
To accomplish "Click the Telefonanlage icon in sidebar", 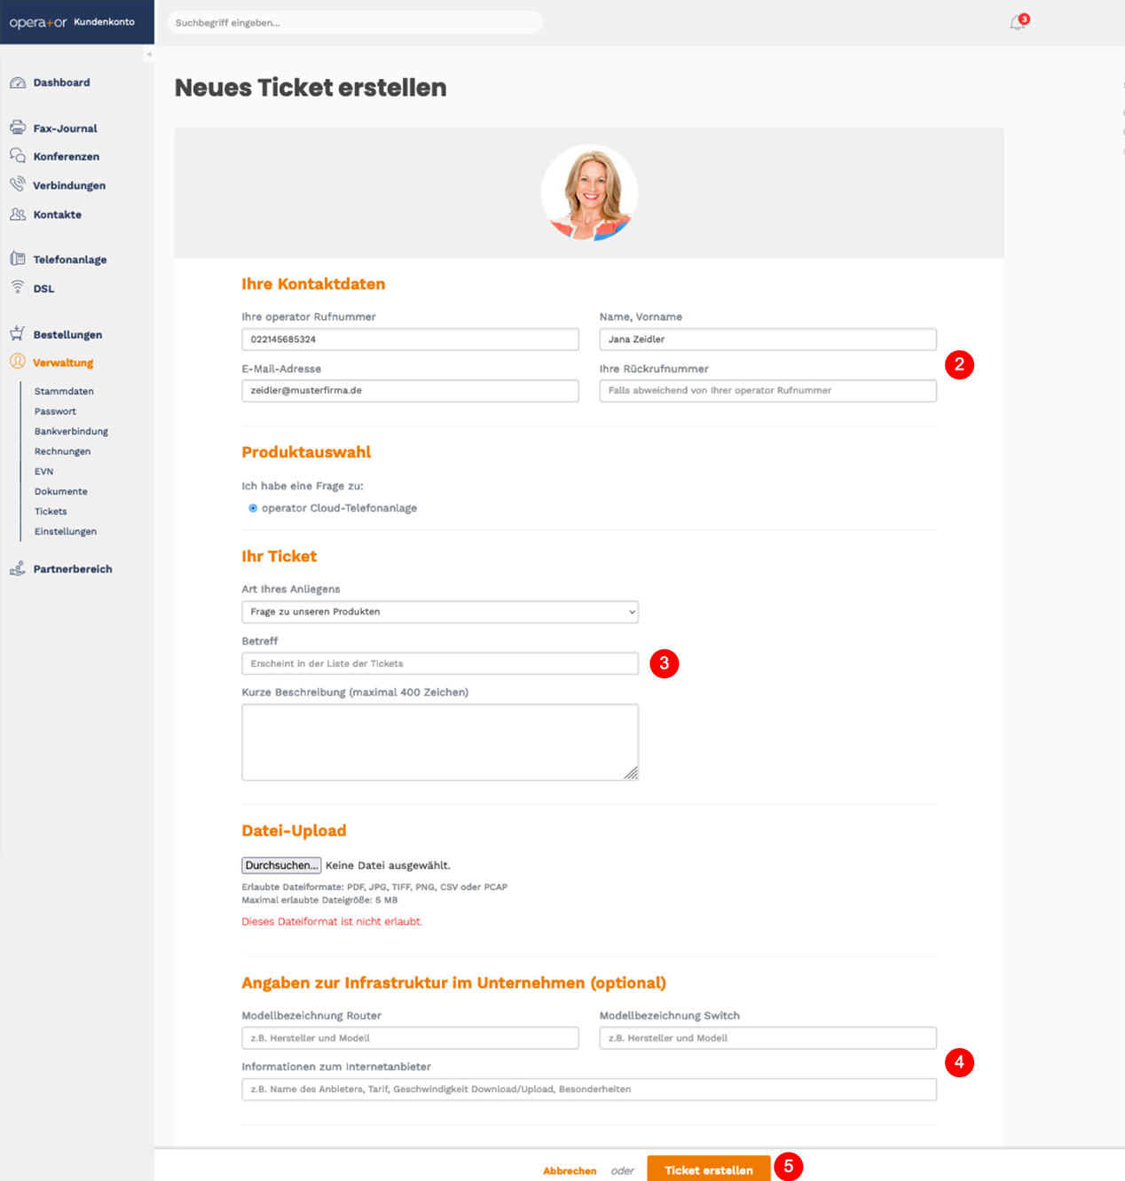I will pyautogui.click(x=18, y=259).
